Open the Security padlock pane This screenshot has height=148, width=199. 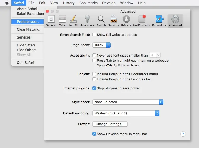point(113,21)
